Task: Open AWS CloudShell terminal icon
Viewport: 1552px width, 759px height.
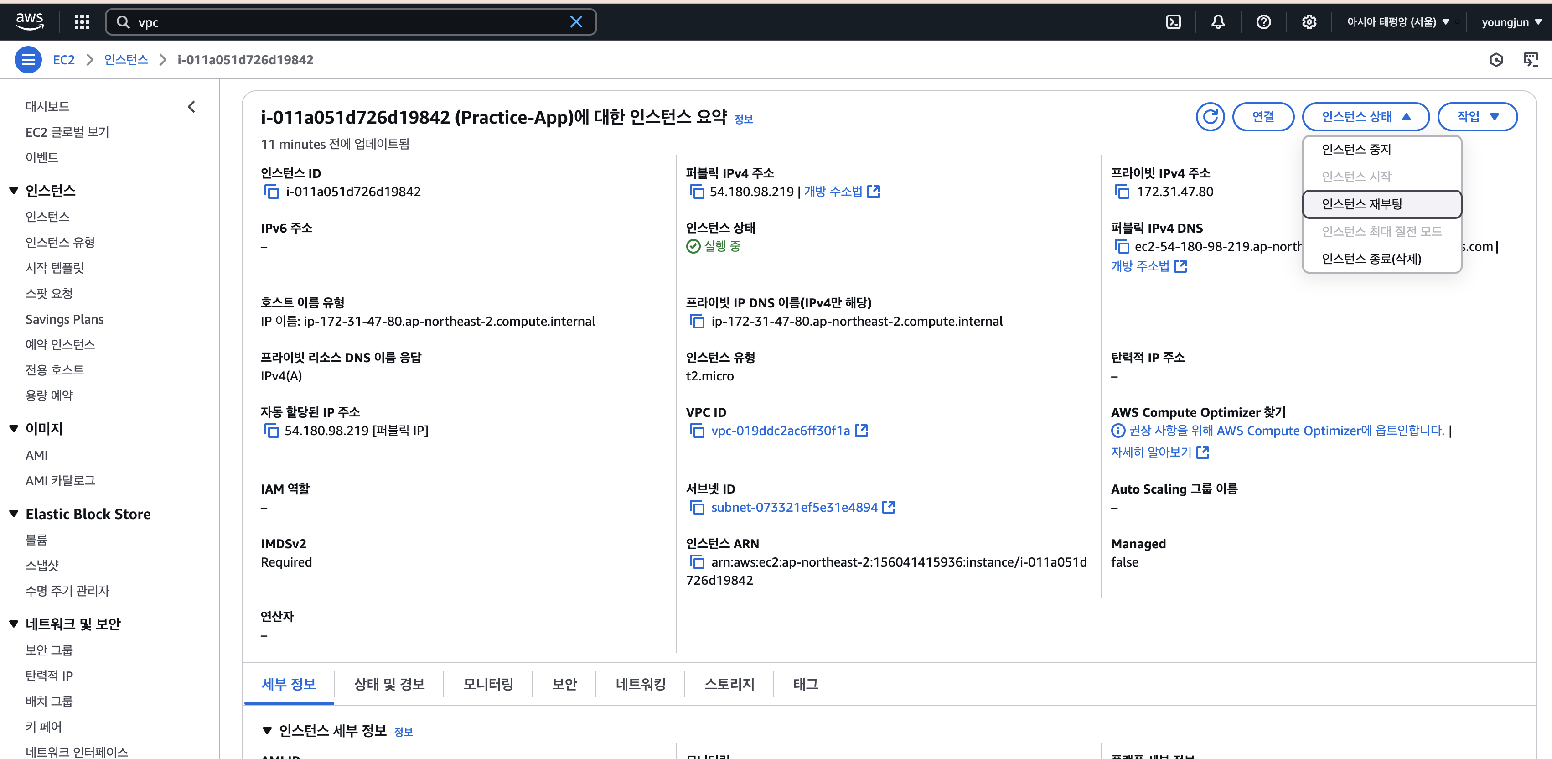Action: click(1173, 22)
